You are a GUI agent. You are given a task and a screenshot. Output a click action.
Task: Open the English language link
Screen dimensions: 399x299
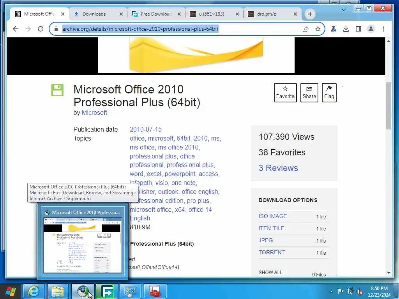(x=140, y=218)
